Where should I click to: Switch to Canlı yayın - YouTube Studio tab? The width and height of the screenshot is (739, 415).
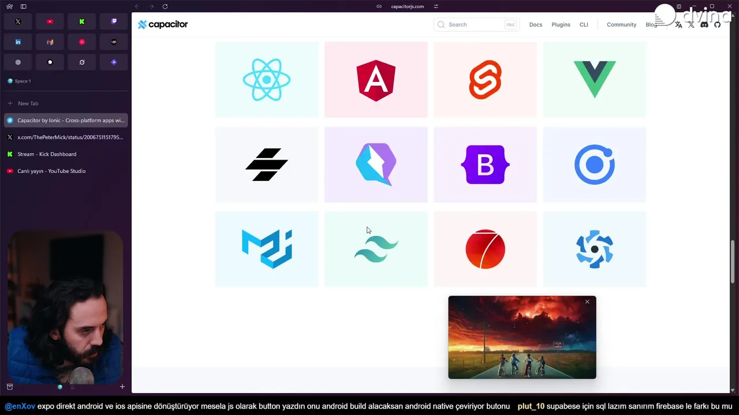click(x=66, y=171)
